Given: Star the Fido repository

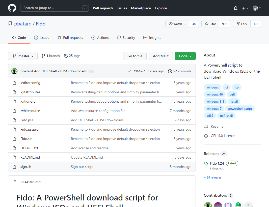Looking at the screenshot, I should [x=210, y=24].
